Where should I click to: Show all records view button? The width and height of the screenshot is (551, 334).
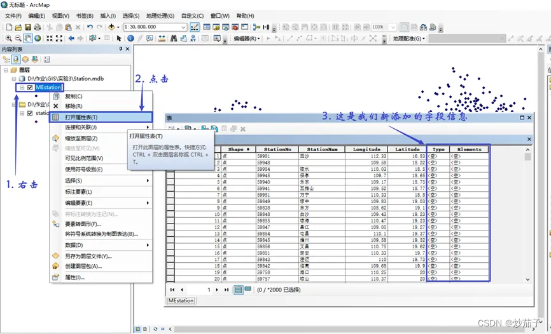pyautogui.click(x=238, y=290)
